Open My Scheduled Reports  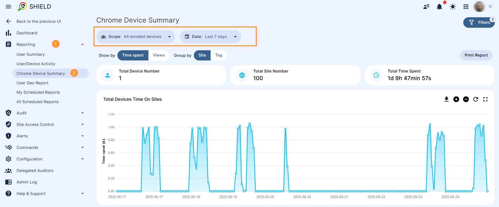pyautogui.click(x=38, y=92)
